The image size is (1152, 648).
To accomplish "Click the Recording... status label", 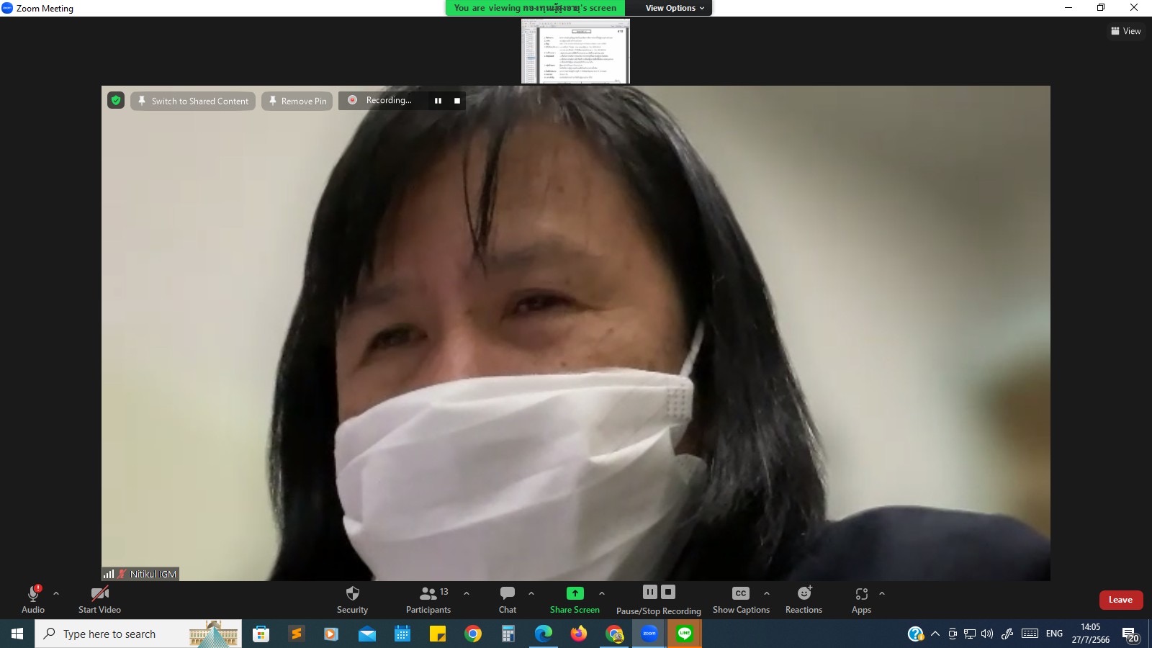I will 389,100.
